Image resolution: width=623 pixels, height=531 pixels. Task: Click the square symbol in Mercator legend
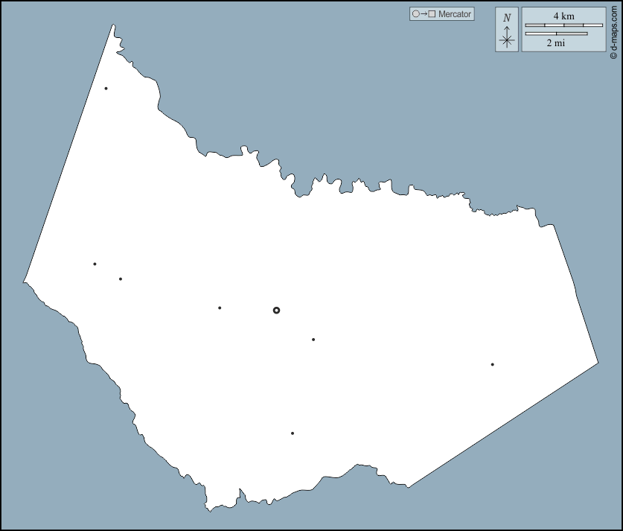pos(432,14)
